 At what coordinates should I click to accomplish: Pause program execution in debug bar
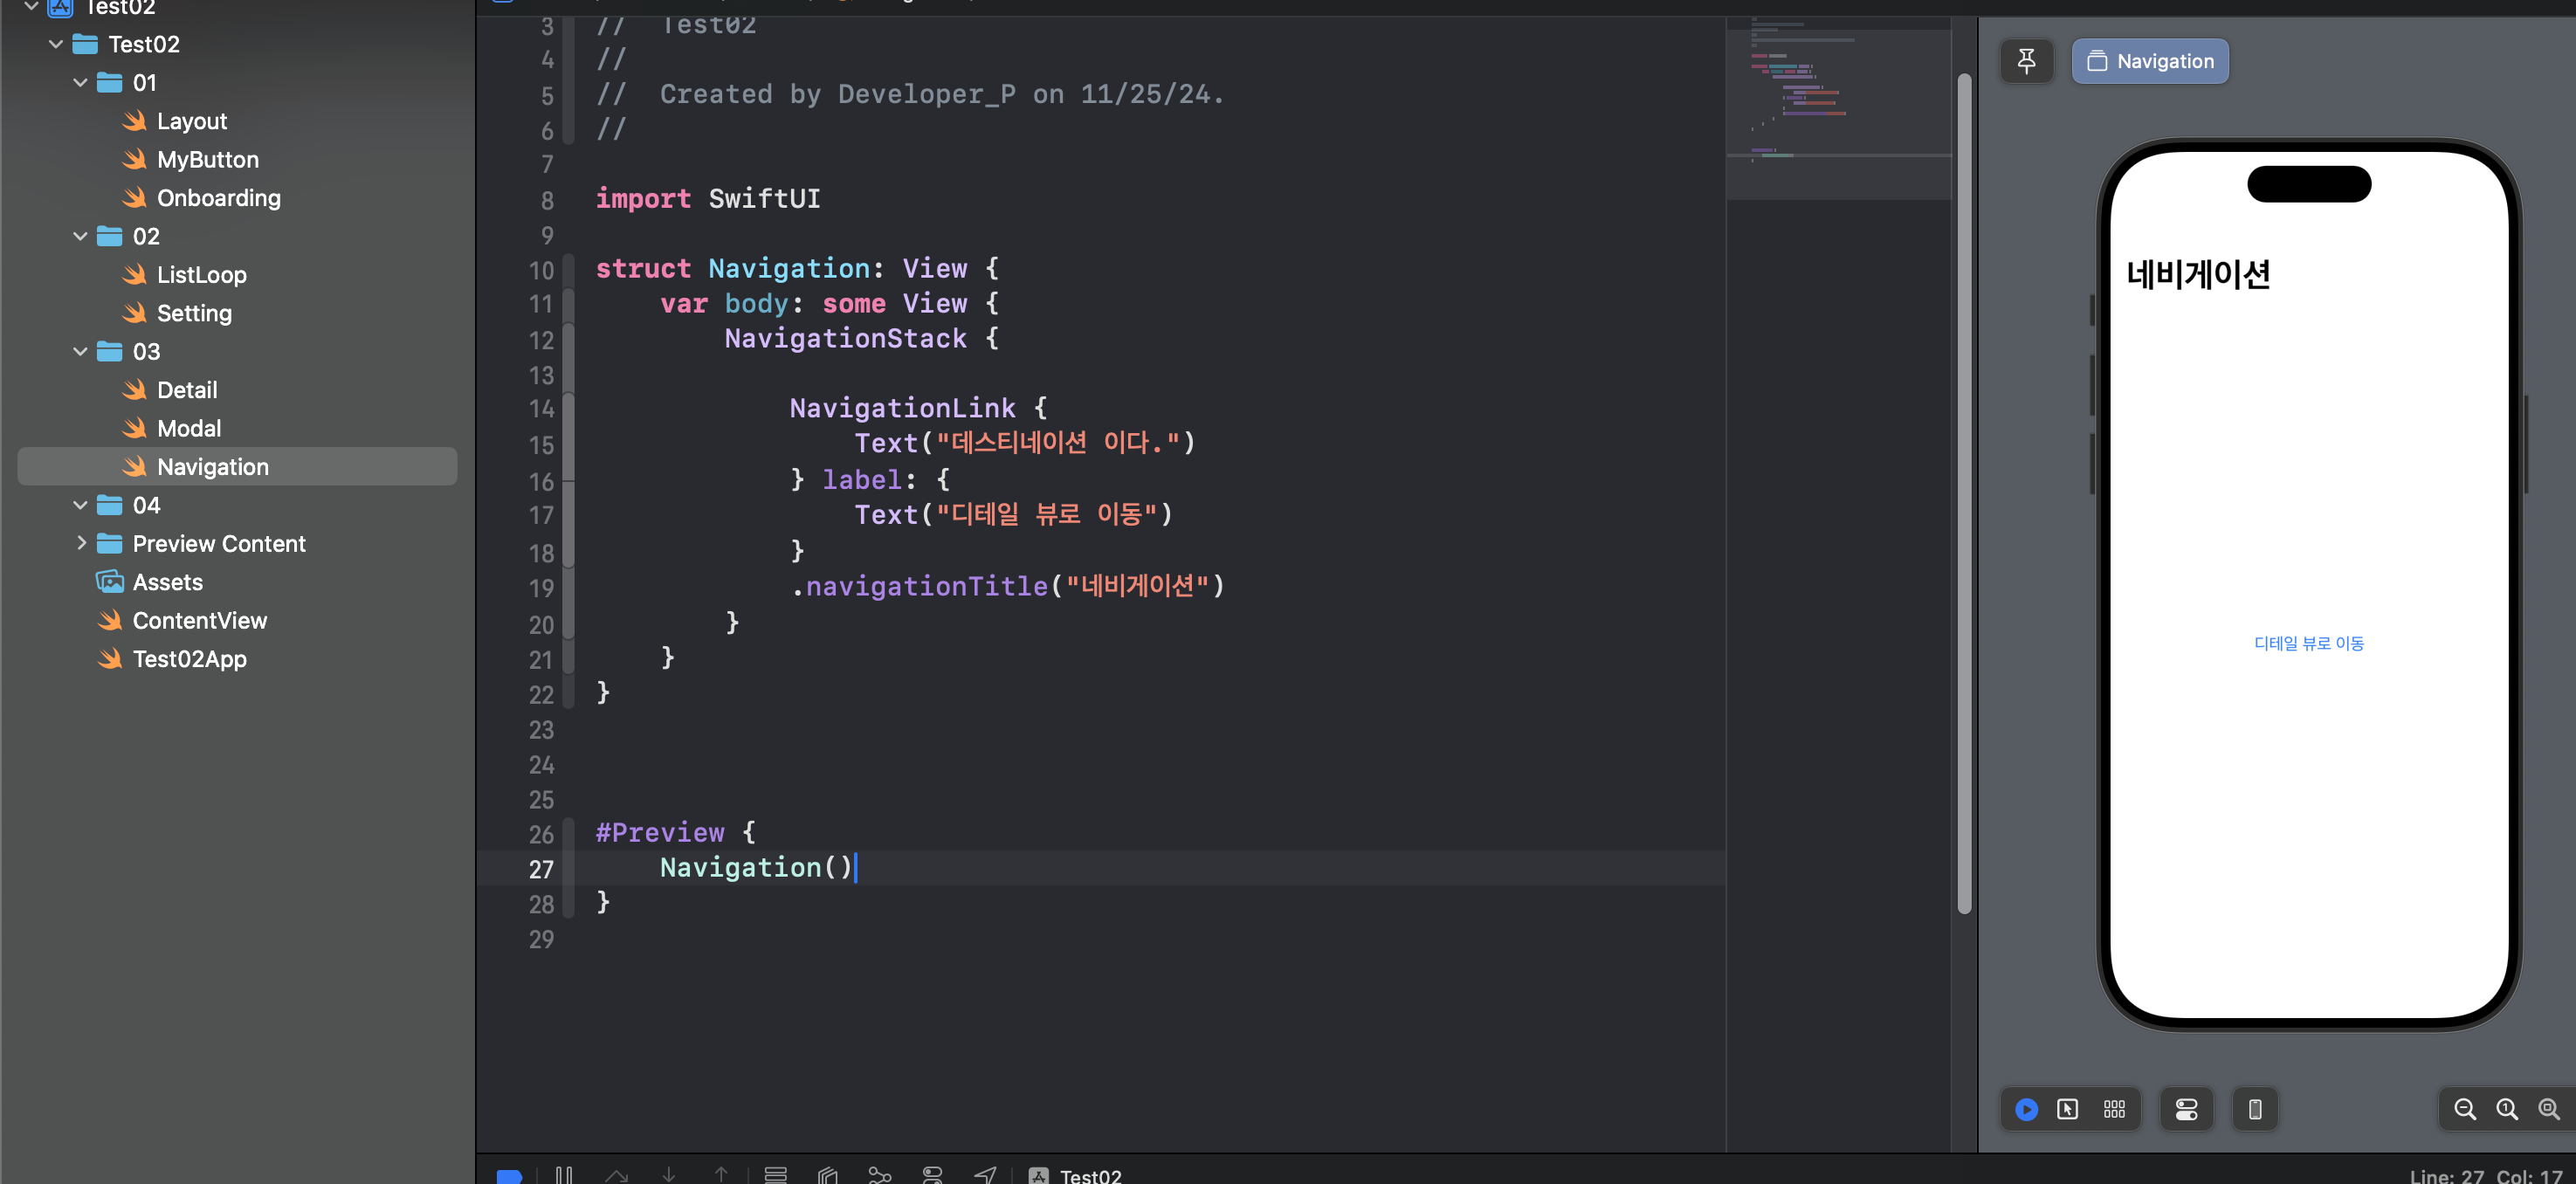click(x=564, y=1175)
